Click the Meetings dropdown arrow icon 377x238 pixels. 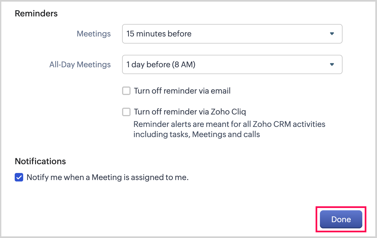[x=332, y=34]
